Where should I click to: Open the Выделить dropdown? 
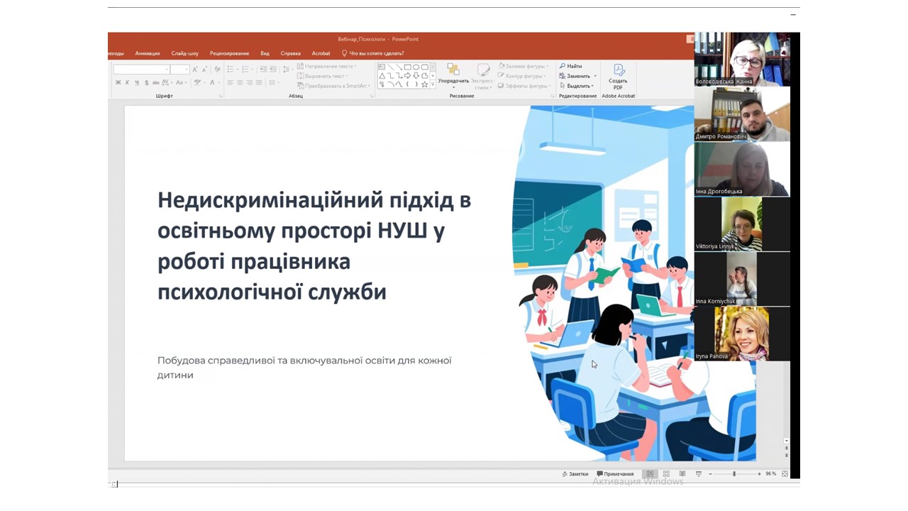tap(577, 86)
